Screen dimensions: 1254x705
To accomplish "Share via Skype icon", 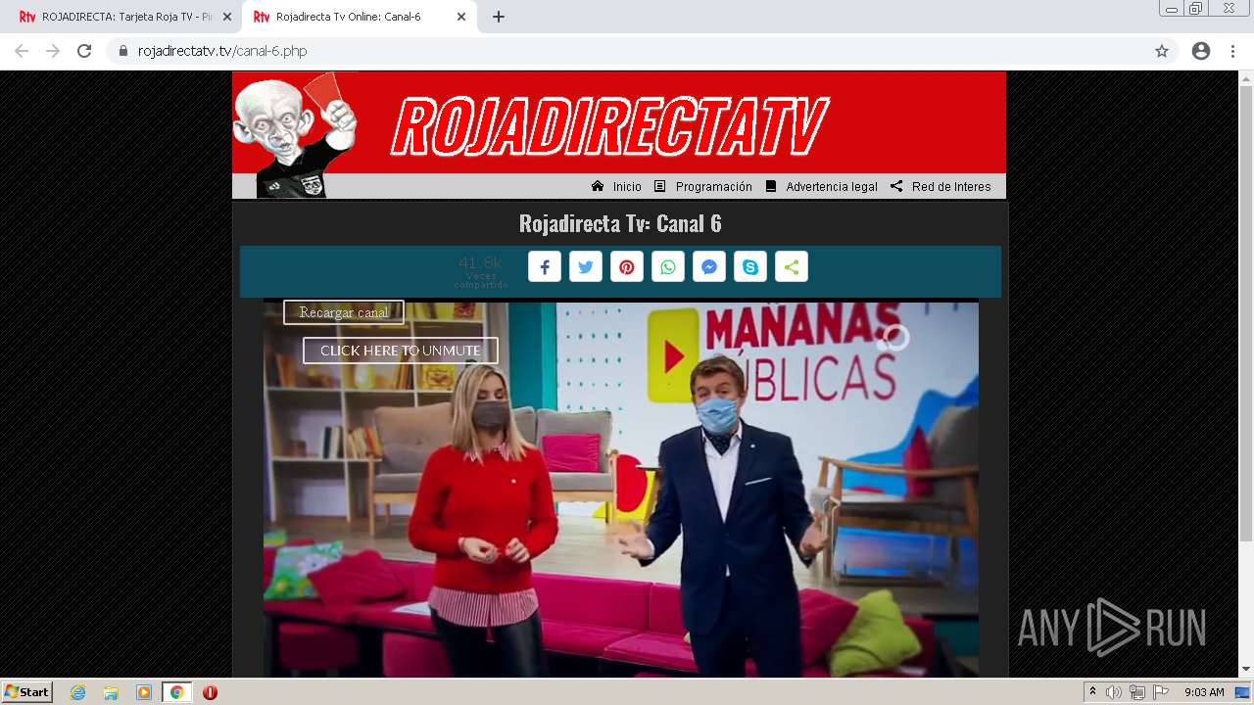I will coord(750,267).
